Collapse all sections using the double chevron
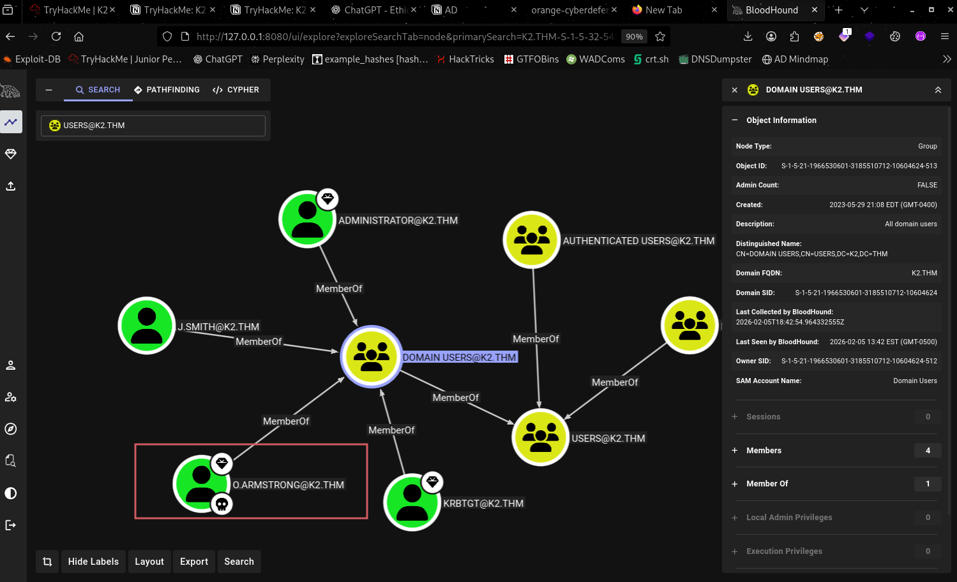The image size is (957, 582). [x=938, y=90]
